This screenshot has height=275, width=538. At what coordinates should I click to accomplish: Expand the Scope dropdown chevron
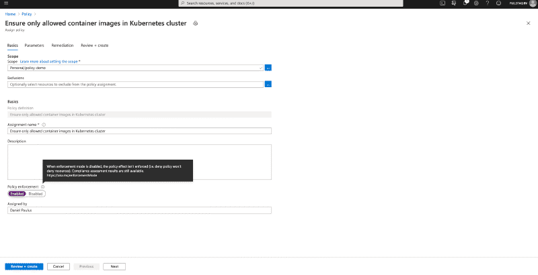261,68
